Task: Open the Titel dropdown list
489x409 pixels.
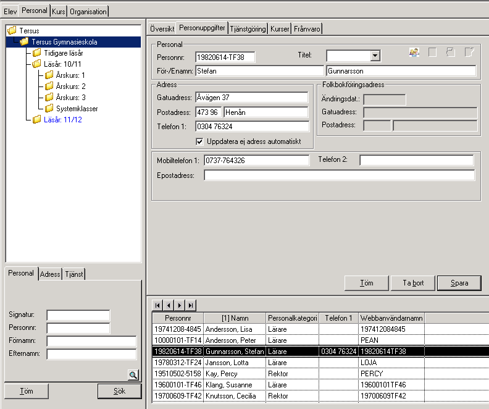Action: pyautogui.click(x=375, y=56)
